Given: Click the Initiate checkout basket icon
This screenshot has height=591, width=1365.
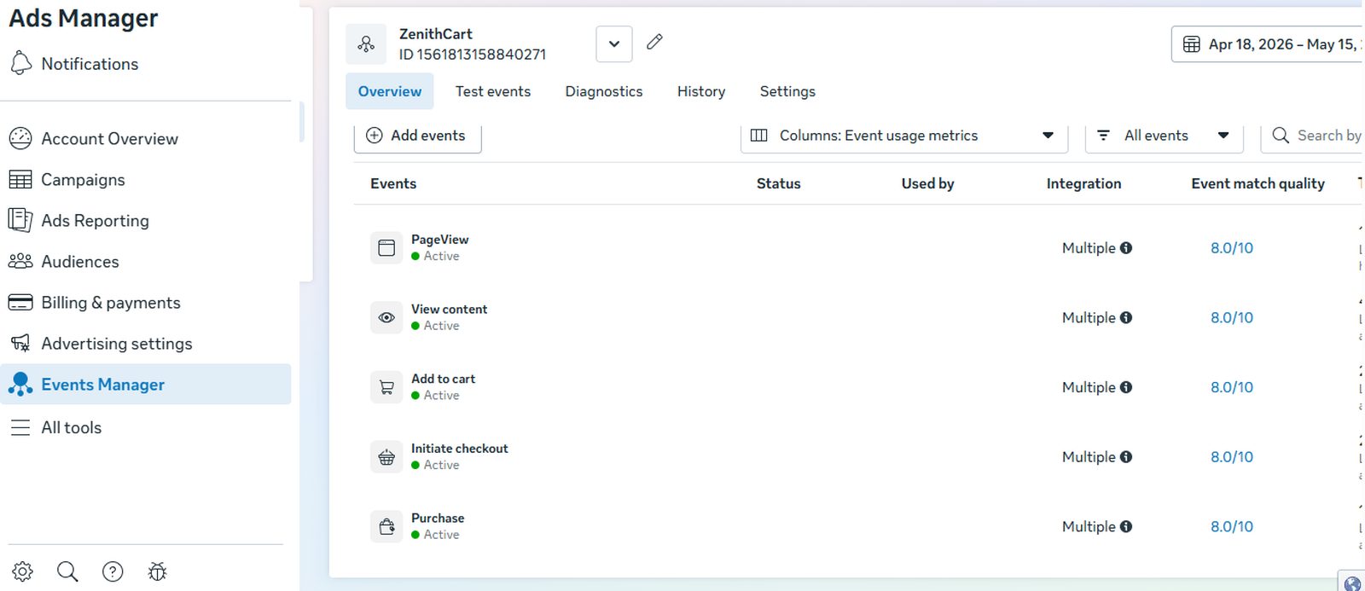Looking at the screenshot, I should (386, 457).
